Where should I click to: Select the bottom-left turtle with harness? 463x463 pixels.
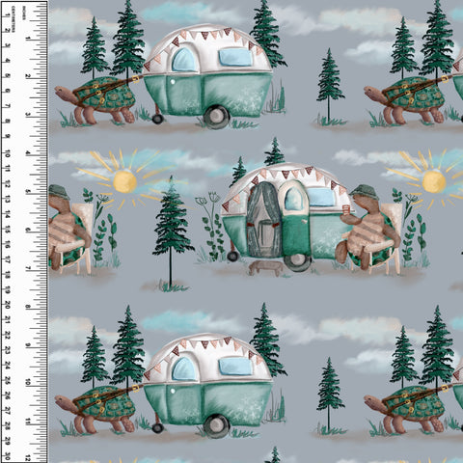point(95,410)
